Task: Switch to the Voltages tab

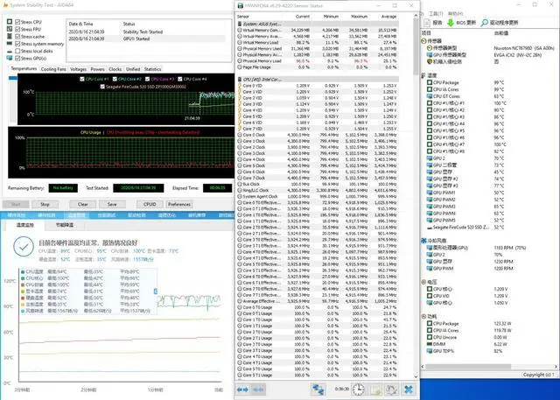Action: click(x=78, y=69)
